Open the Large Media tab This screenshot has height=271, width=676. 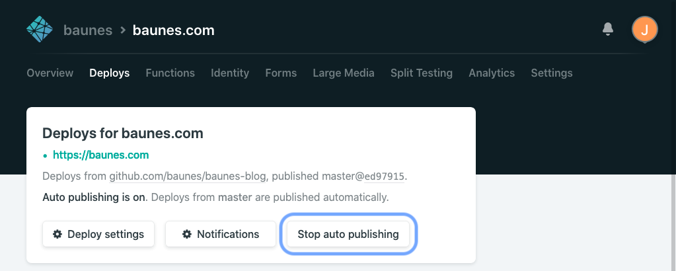point(344,73)
